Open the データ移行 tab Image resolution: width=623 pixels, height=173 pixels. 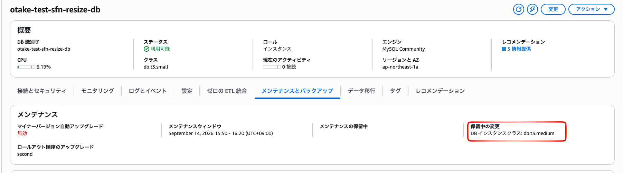tap(361, 91)
